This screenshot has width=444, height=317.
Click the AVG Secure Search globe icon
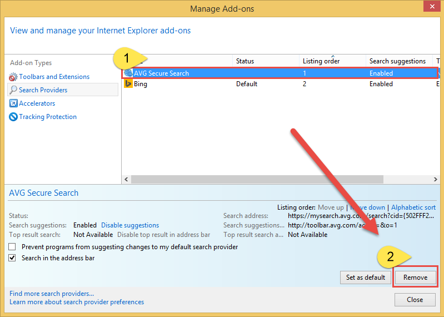128,73
